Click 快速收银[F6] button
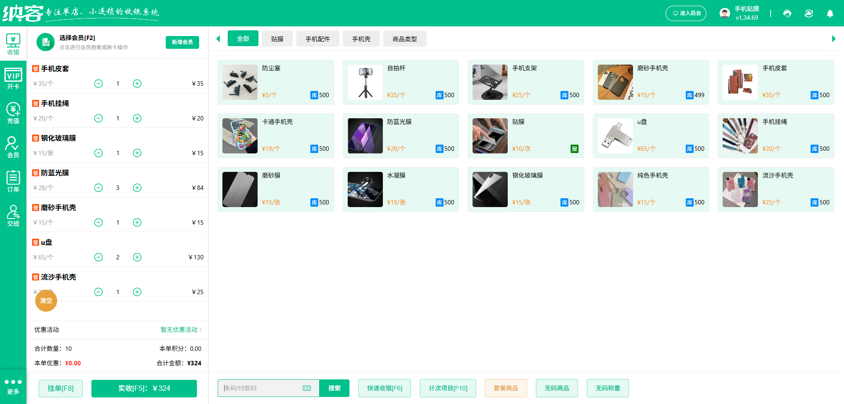 click(x=385, y=388)
